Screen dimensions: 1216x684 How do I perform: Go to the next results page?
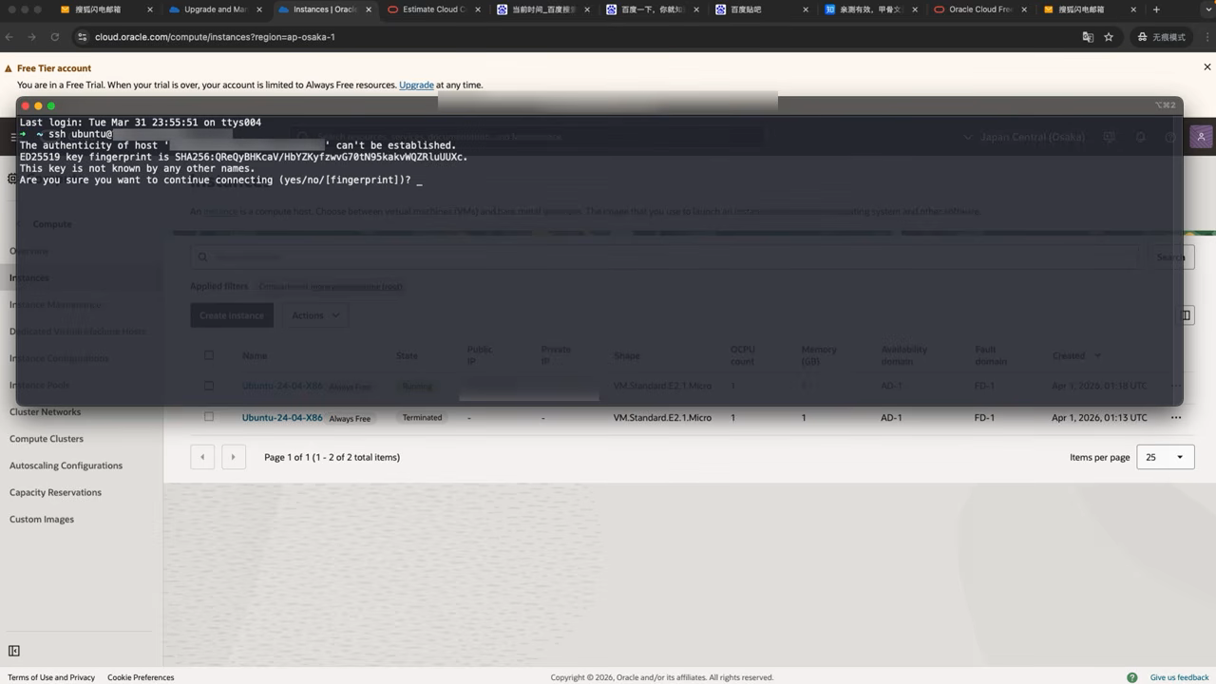pyautogui.click(x=234, y=457)
